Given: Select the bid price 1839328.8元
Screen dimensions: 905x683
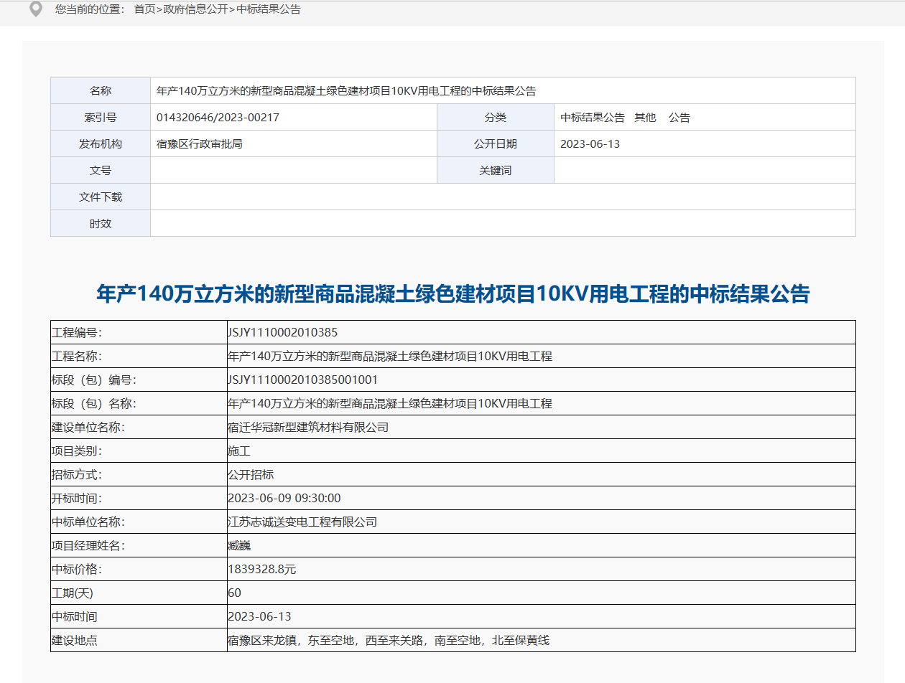Looking at the screenshot, I should click(261, 570).
